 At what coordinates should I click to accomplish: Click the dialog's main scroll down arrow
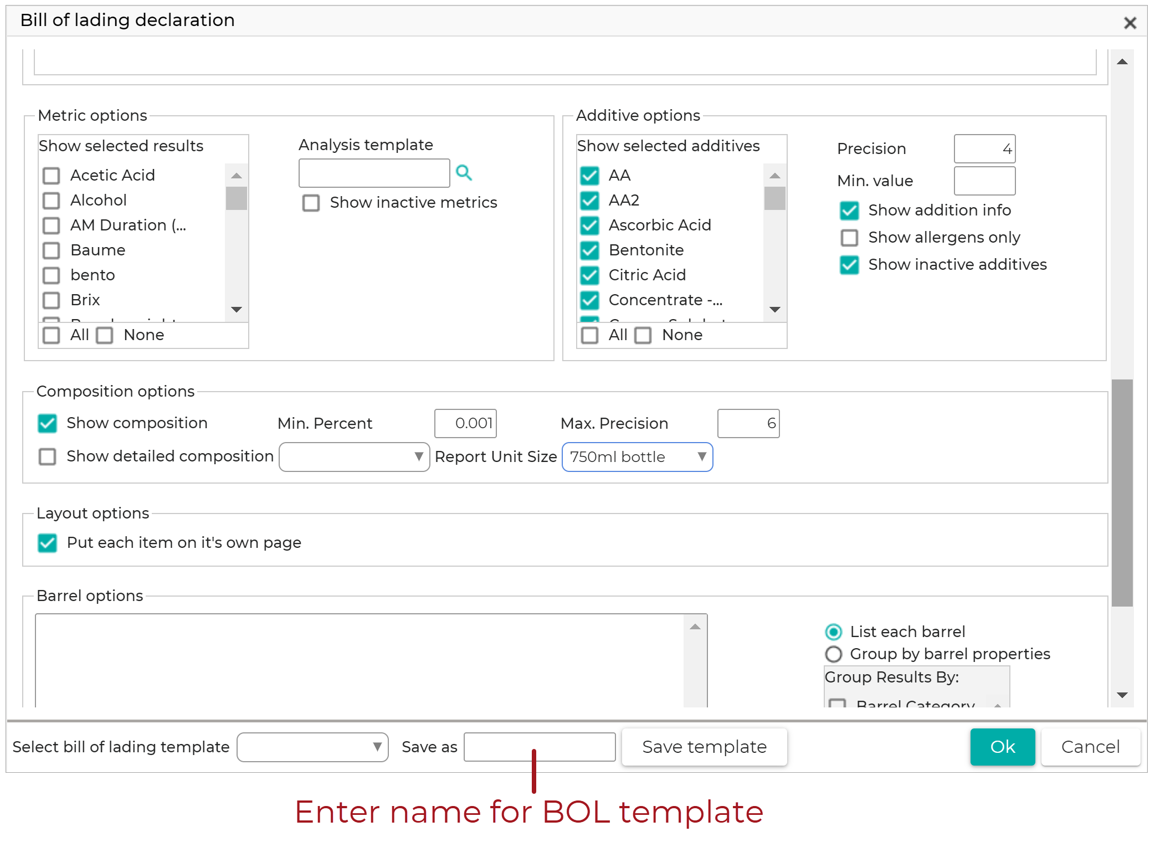point(1122,695)
